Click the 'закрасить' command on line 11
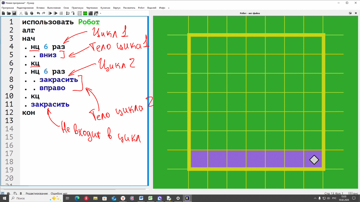The width and height of the screenshot is (360, 202). pyautogui.click(x=50, y=104)
